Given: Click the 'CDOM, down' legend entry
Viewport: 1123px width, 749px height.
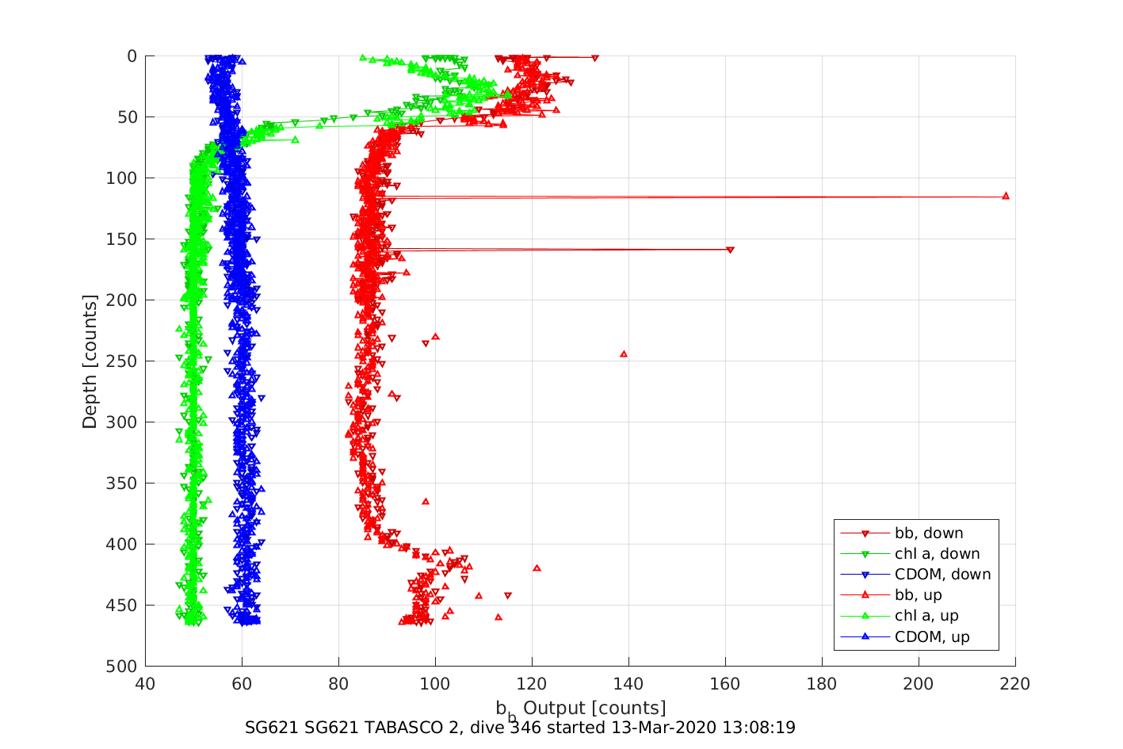Looking at the screenshot, I should 915,575.
